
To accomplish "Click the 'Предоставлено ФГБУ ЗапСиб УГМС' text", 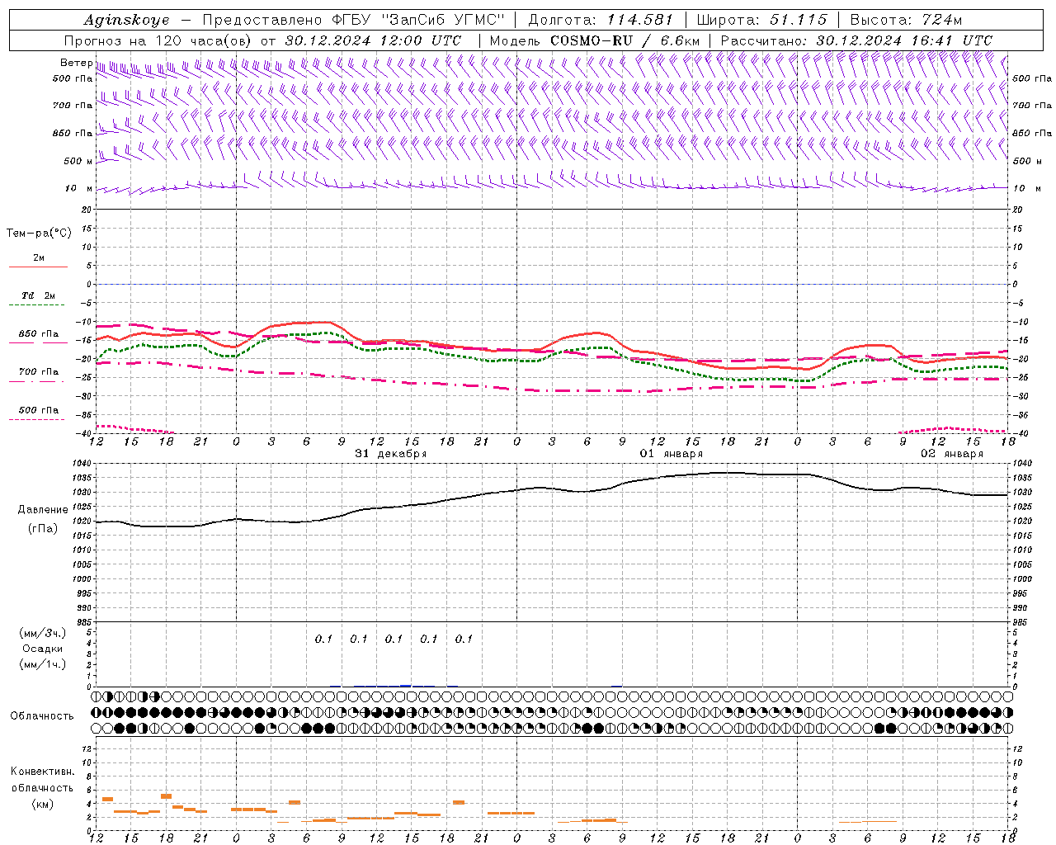I will 353,20.
